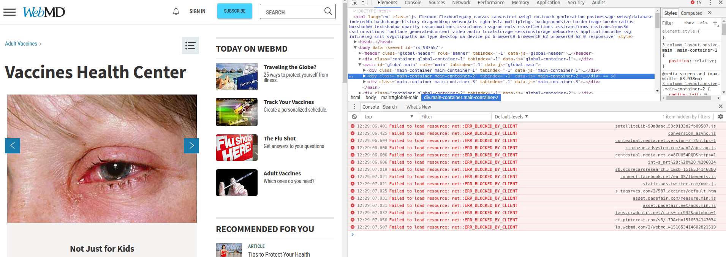Screen dimensions: 726x257
Task: Toggle the .cls class editor
Action: 703,23
